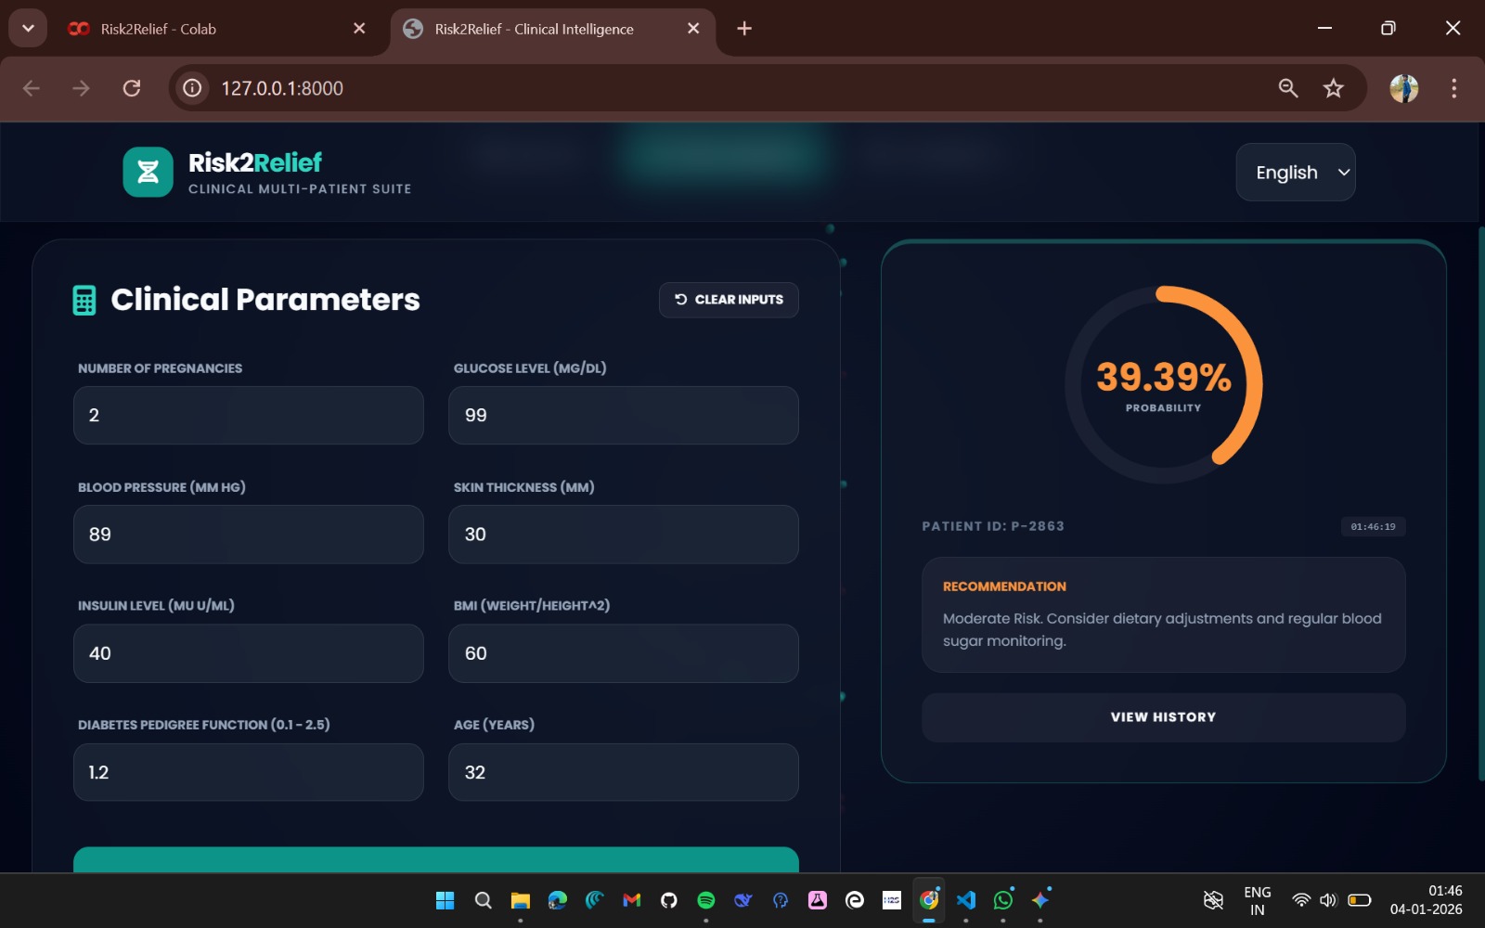
Task: Click the 01:46:19 timestamp badge
Action: (x=1373, y=527)
